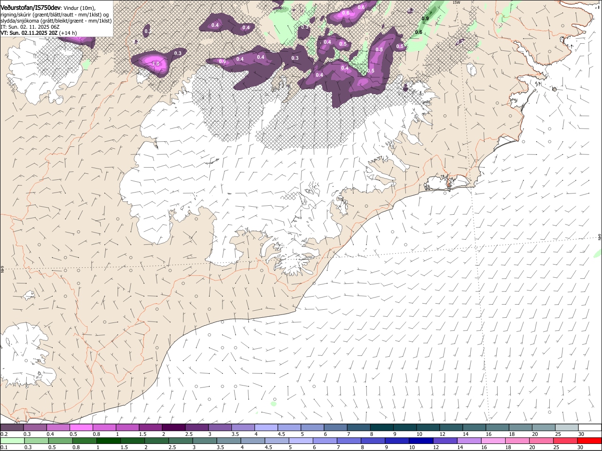Click the 15W longitude label at top

coord(456,2)
